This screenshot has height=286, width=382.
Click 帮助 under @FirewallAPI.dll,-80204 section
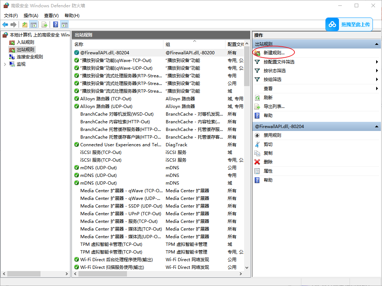click(268, 180)
